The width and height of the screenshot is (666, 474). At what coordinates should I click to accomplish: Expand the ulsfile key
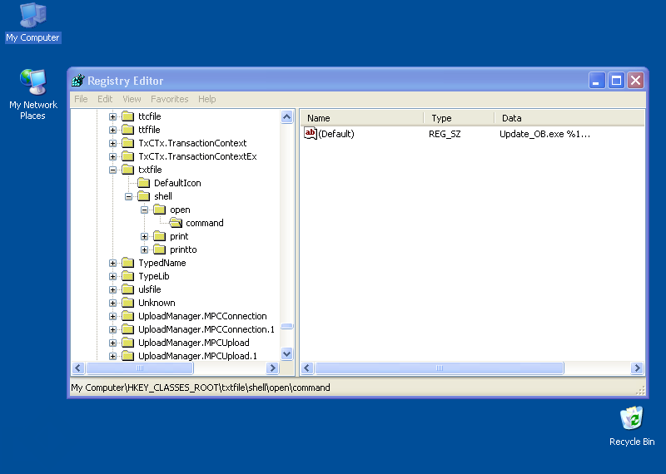[x=112, y=290]
